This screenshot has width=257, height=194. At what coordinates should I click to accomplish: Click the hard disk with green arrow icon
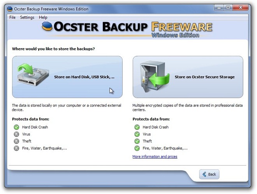(x=33, y=75)
